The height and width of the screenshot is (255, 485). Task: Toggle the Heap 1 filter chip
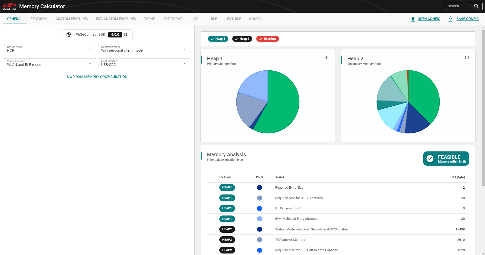pos(218,39)
